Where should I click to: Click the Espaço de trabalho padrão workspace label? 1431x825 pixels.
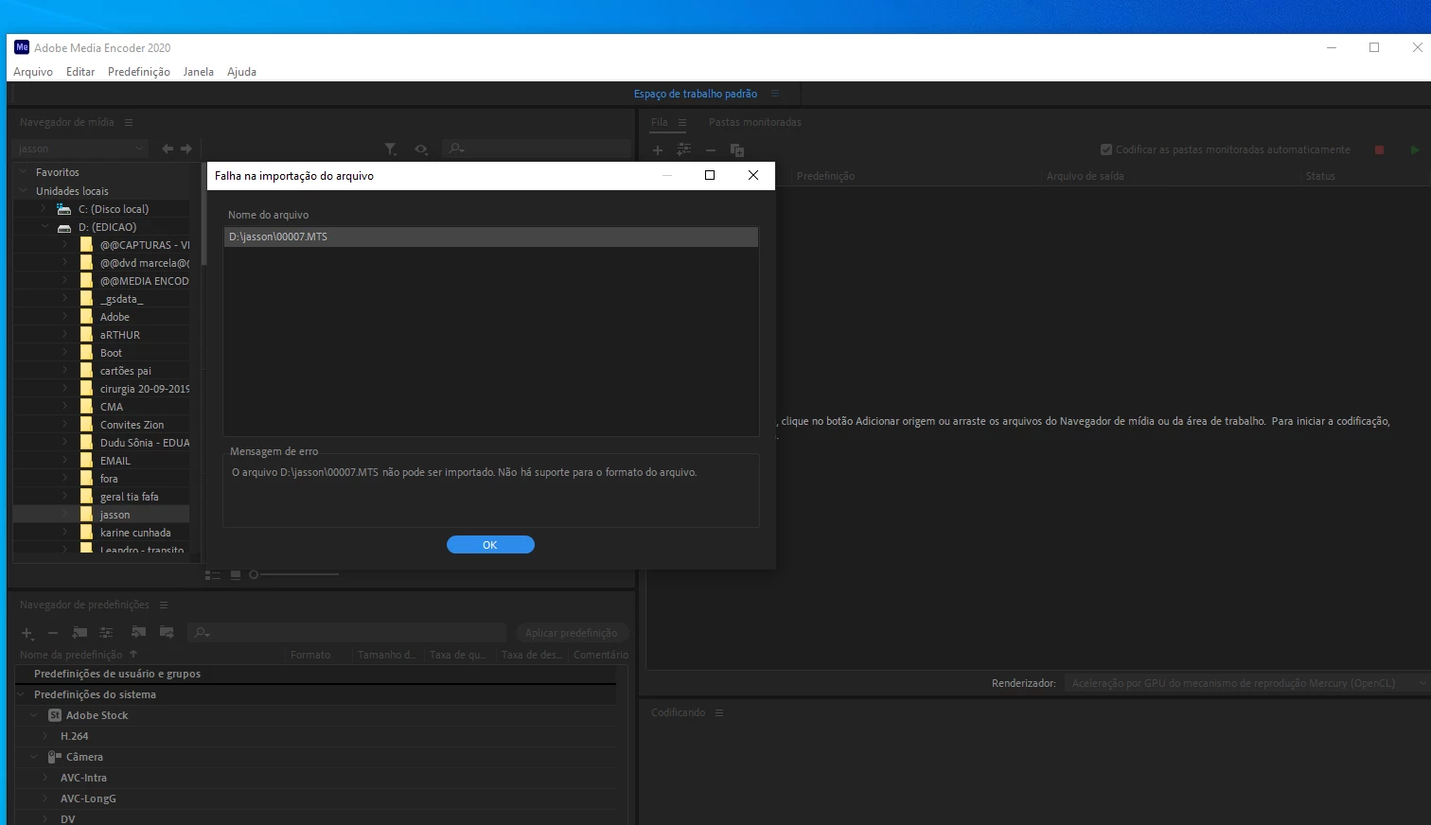(x=696, y=94)
